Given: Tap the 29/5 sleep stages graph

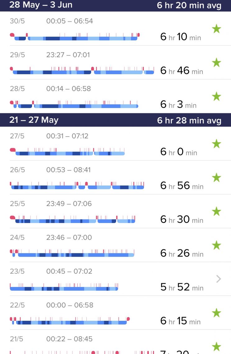Looking at the screenshot, I should coord(82,70).
